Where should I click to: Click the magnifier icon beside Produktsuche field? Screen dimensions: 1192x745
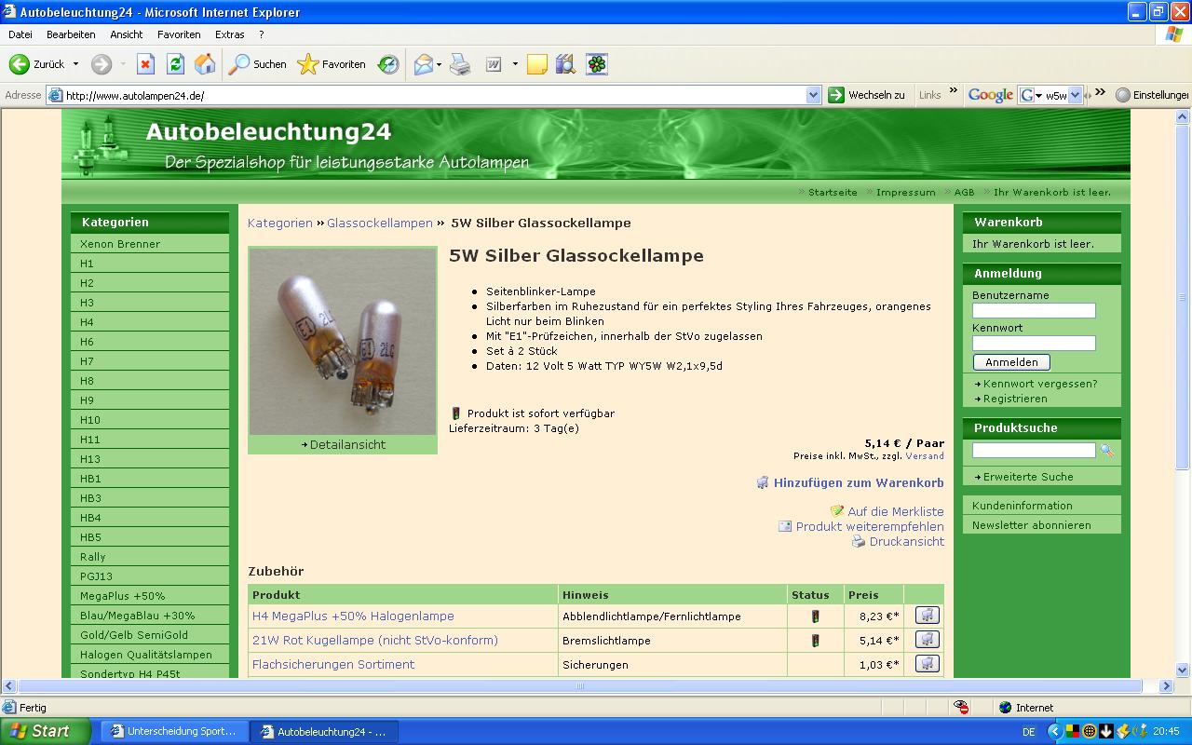pyautogui.click(x=1106, y=451)
